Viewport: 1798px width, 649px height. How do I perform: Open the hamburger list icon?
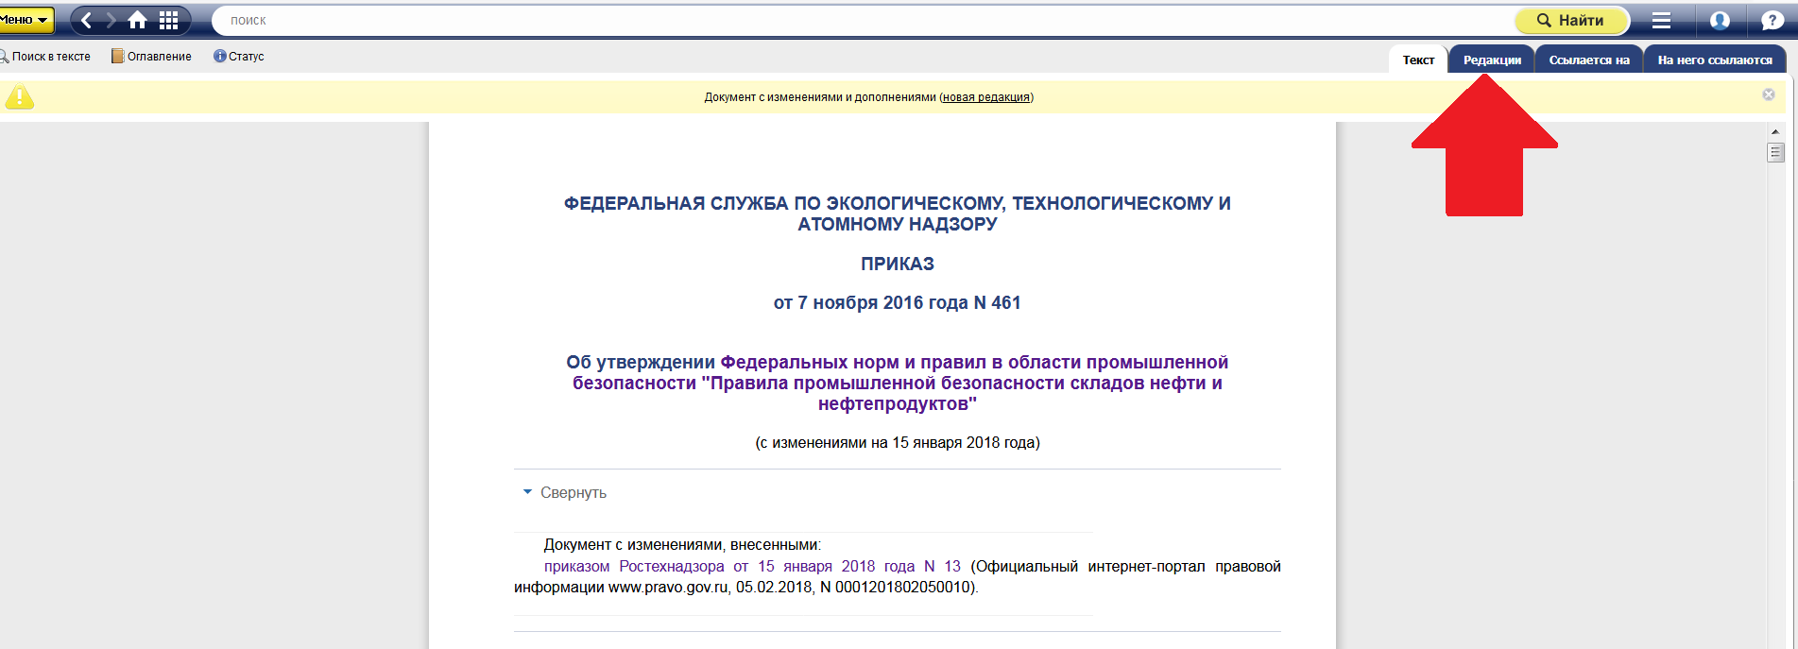point(1661,20)
